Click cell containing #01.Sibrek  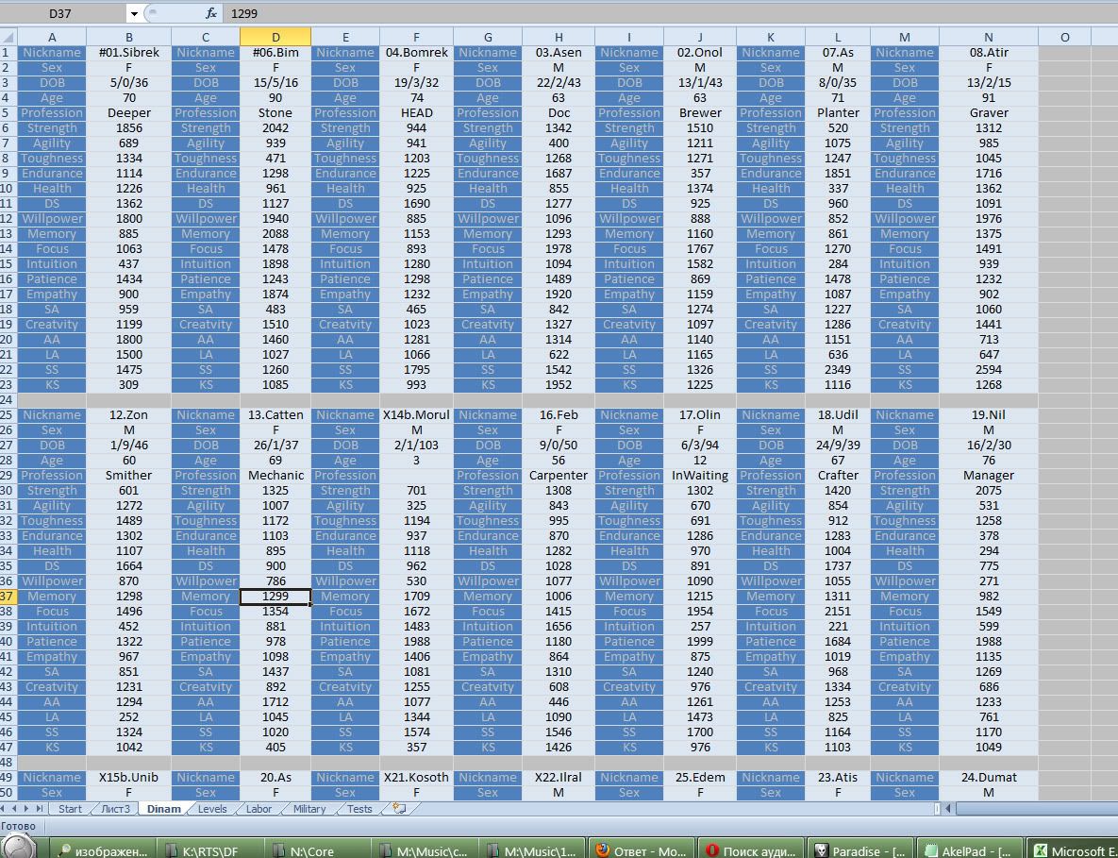[x=129, y=52]
